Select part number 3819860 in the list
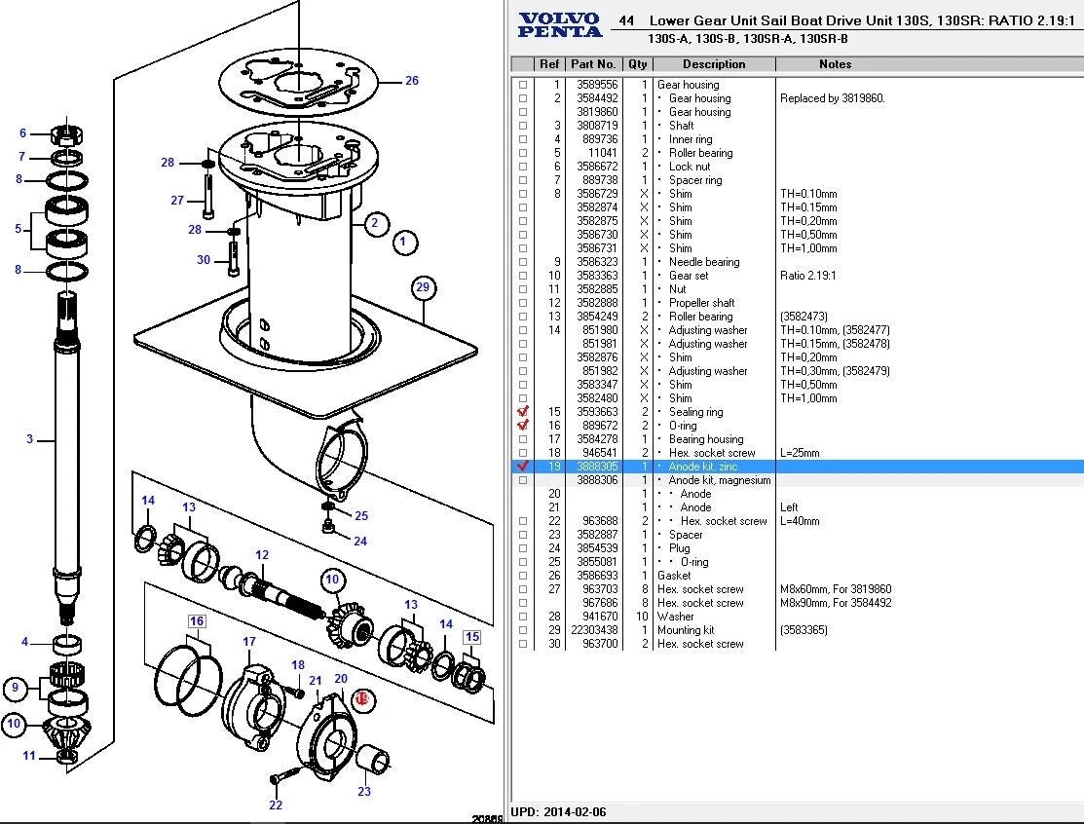Image resolution: width=1084 pixels, height=824 pixels. click(597, 112)
